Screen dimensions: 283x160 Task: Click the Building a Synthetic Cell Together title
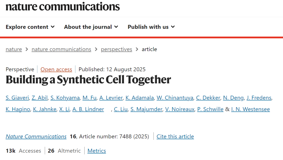click(88, 80)
